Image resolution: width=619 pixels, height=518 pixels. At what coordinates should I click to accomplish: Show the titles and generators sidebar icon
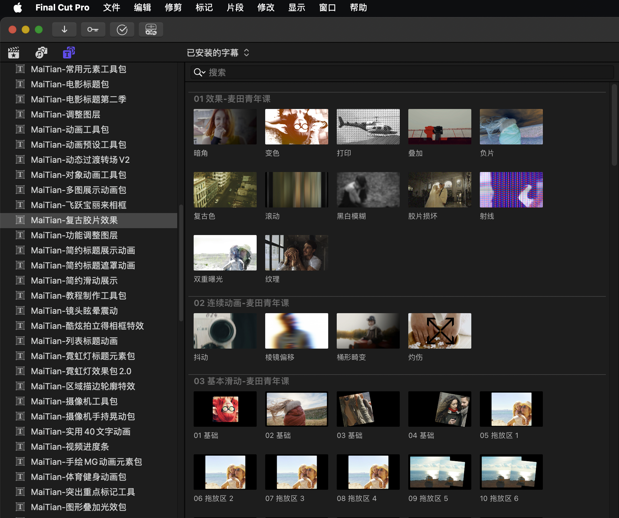tap(69, 53)
